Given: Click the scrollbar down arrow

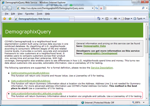Looking at the screenshot, I should 147,98.
